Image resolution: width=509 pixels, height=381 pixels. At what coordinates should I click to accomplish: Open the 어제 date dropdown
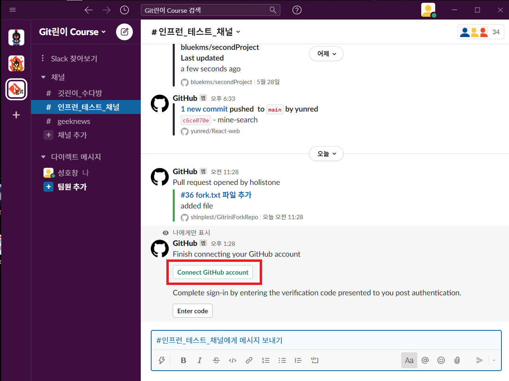pos(326,54)
